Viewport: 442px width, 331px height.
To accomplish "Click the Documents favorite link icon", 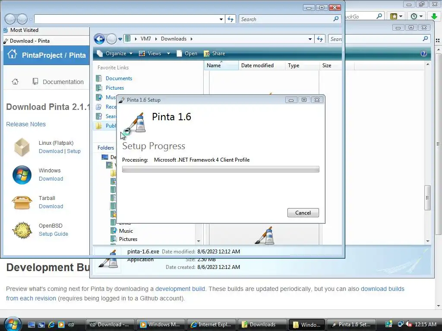I will [99, 78].
